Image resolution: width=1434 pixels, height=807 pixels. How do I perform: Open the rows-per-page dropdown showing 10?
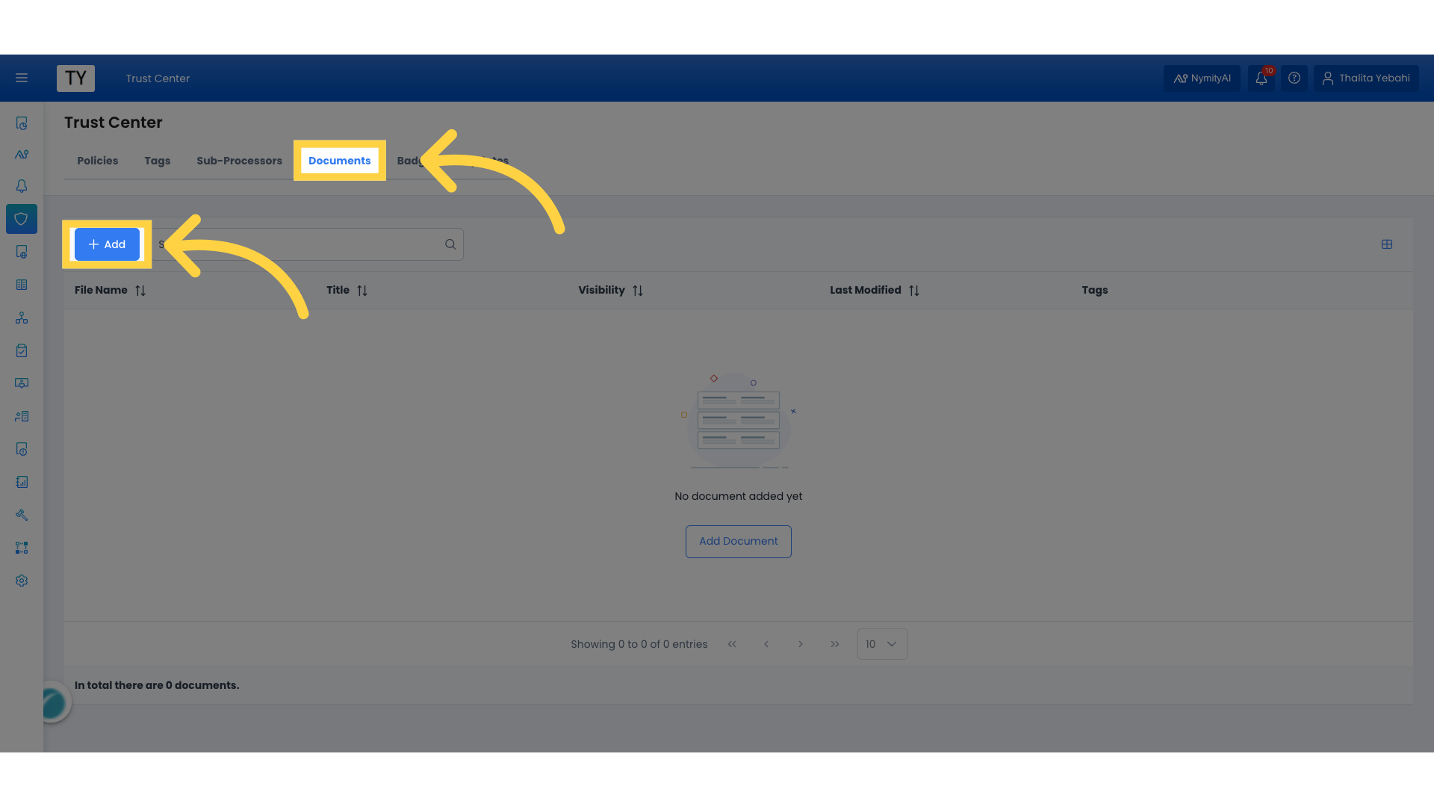click(882, 644)
